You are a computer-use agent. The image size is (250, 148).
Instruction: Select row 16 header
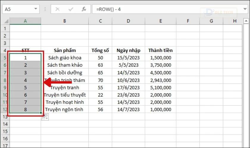5,139
